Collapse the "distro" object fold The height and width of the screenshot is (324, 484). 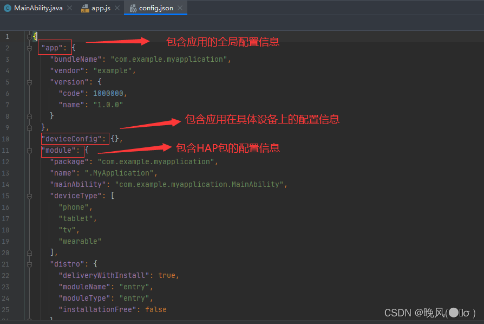pyautogui.click(x=29, y=264)
